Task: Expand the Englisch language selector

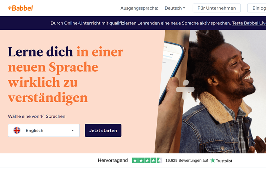Action: pos(44,130)
